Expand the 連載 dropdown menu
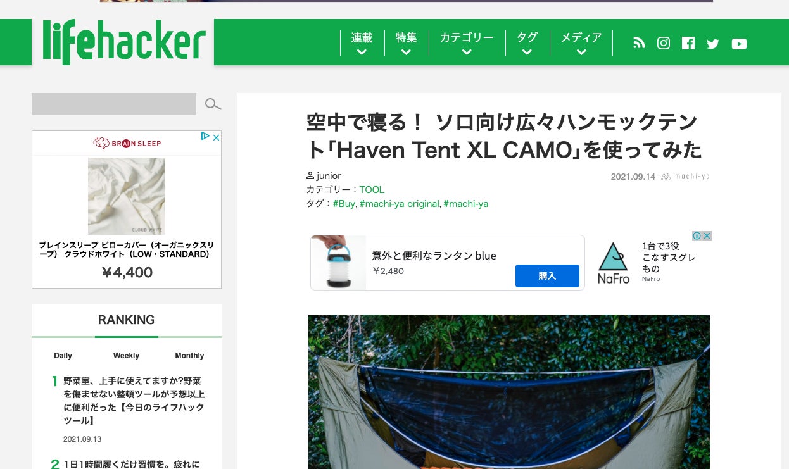 pos(362,43)
